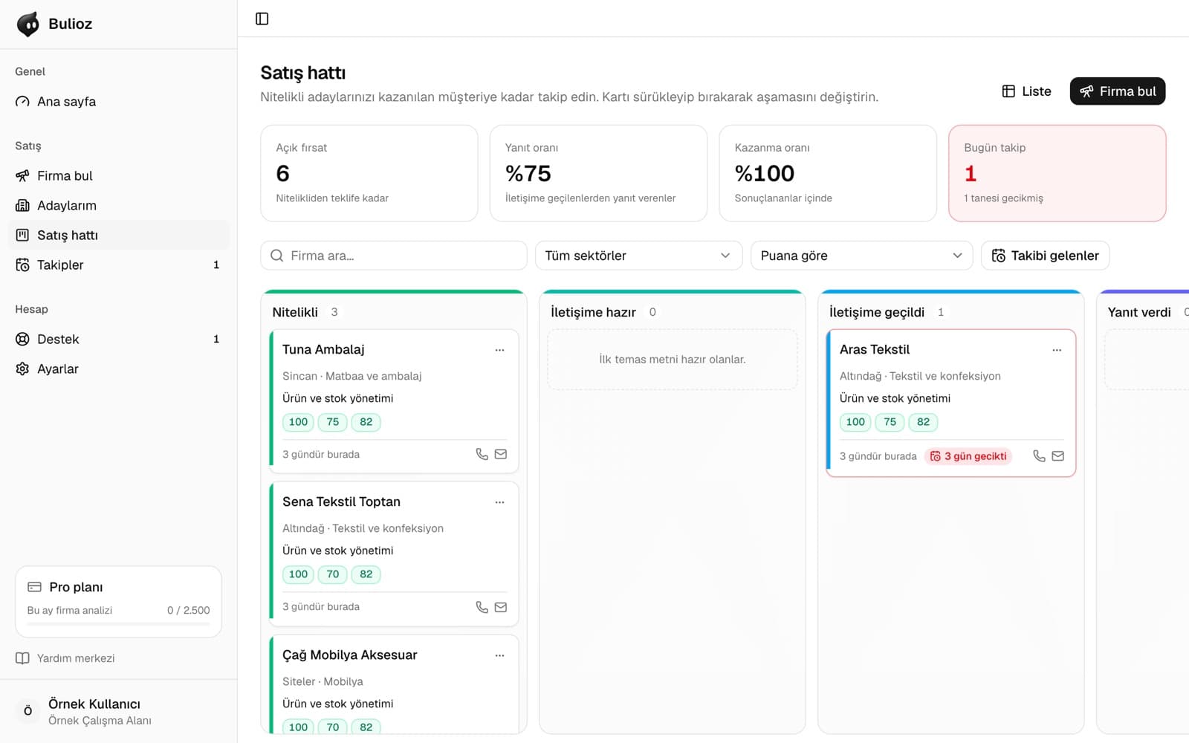Open the Aras Tekstil card title
Image resolution: width=1189 pixels, height=743 pixels.
click(875, 349)
